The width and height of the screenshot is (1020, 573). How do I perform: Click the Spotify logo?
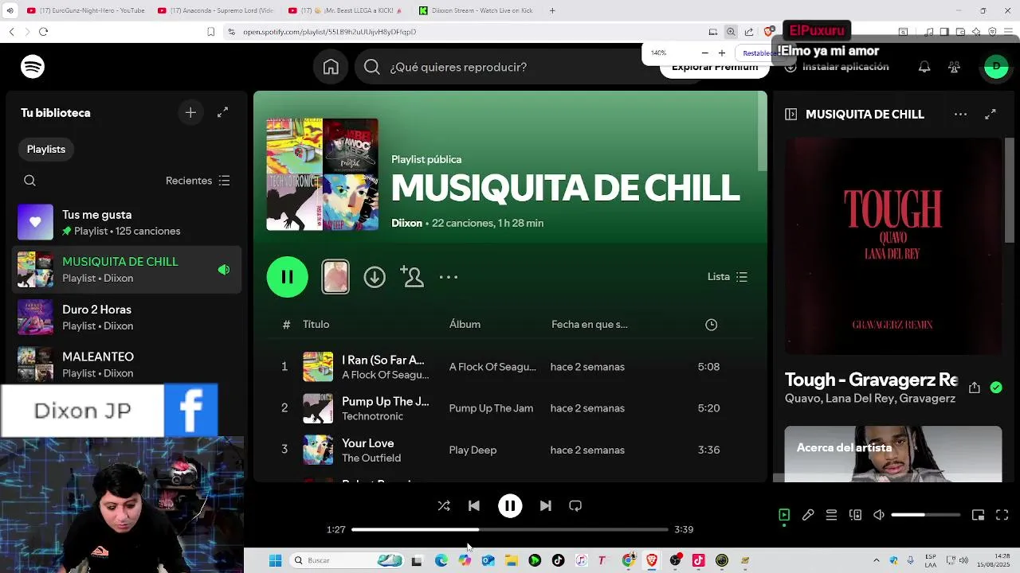(33, 67)
